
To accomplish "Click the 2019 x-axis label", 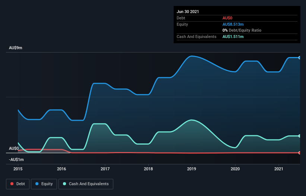I will click(192, 169).
